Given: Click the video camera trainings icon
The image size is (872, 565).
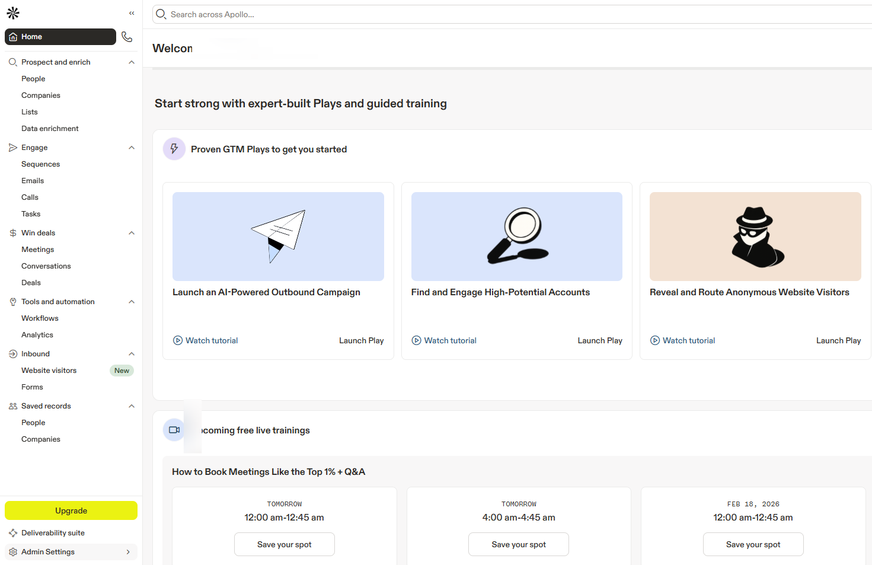Looking at the screenshot, I should pos(174,430).
